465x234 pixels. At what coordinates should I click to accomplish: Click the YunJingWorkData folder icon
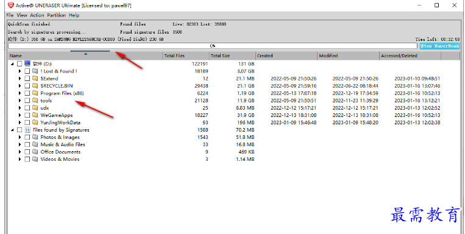pos(35,122)
